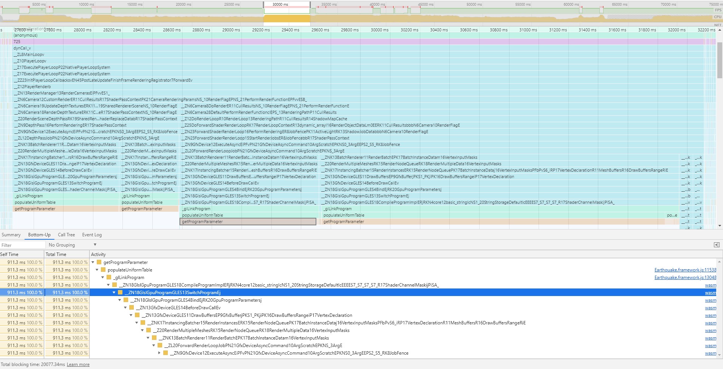Collapse the getProgramParameter tree row

[x=93, y=262]
